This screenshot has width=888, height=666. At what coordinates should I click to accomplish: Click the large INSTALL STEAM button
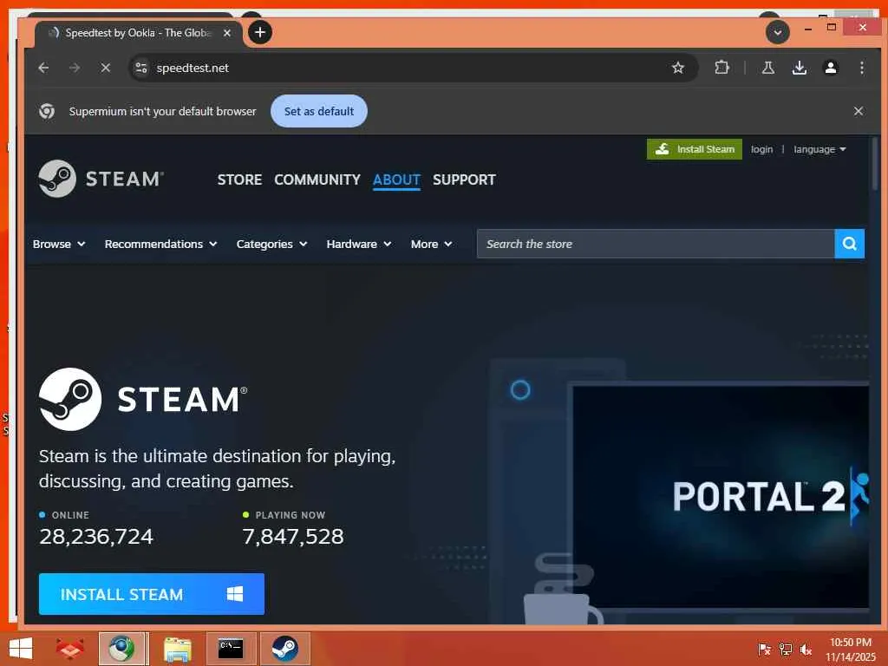152,594
